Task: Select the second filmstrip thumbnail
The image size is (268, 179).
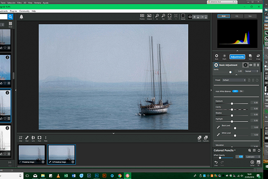Action: pyautogui.click(x=62, y=154)
